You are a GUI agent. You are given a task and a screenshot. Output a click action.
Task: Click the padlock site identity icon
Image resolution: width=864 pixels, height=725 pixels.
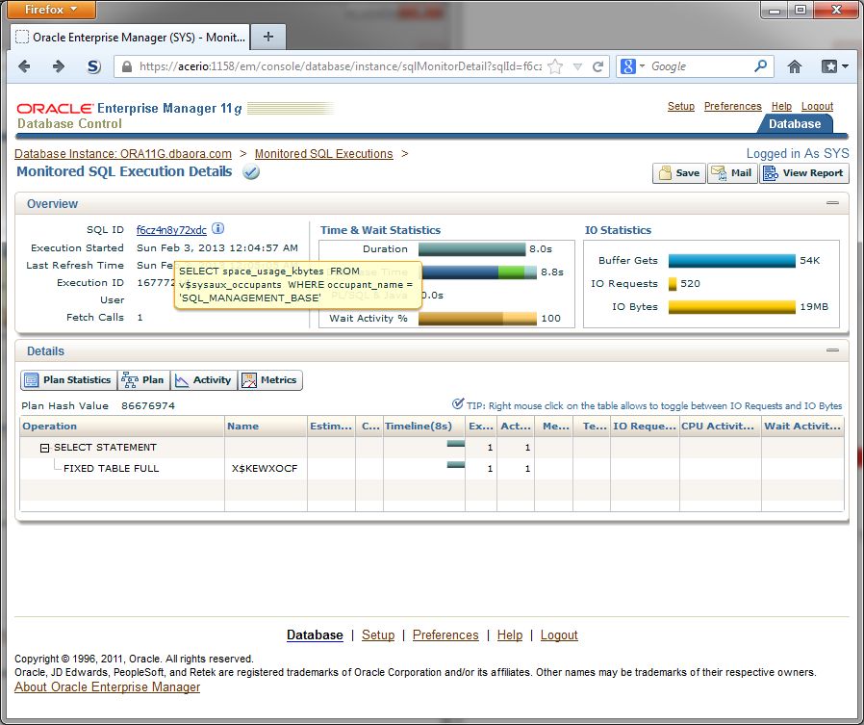coord(127,66)
